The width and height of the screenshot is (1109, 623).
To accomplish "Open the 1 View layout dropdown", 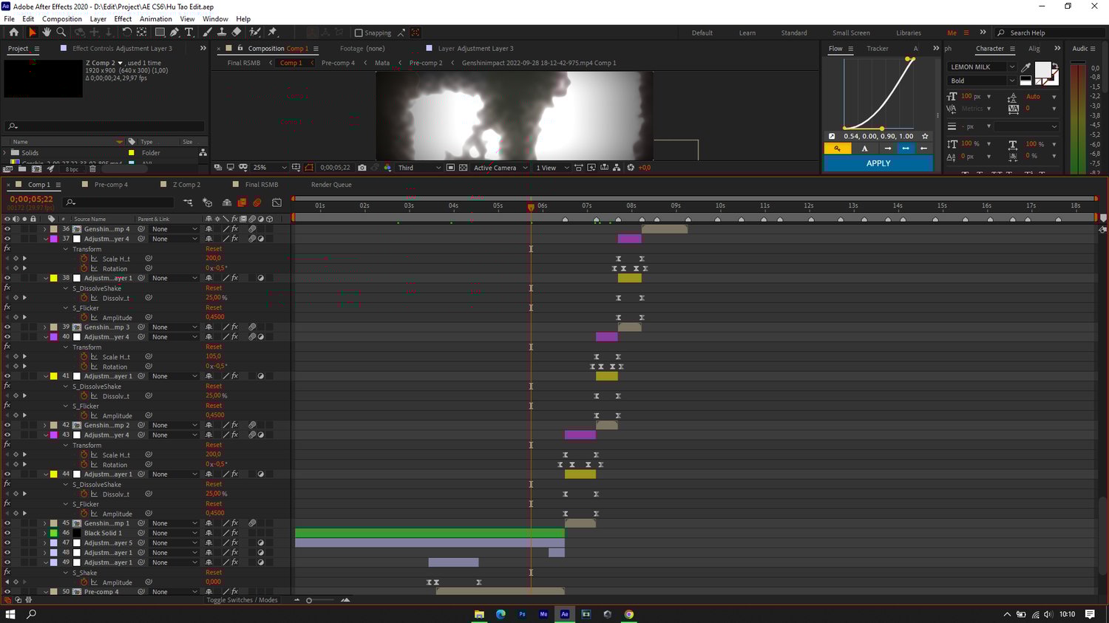I will [x=552, y=168].
